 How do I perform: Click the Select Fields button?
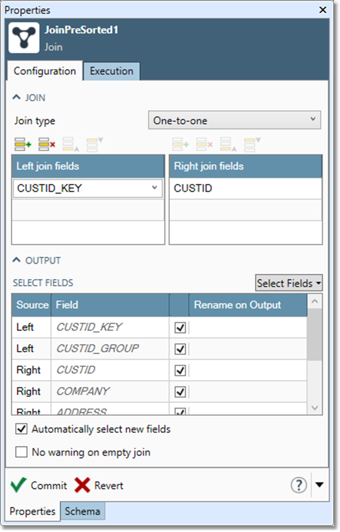click(288, 283)
